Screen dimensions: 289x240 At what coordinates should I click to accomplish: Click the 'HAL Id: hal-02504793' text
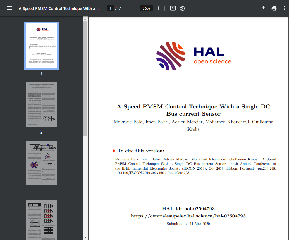coord(188,208)
